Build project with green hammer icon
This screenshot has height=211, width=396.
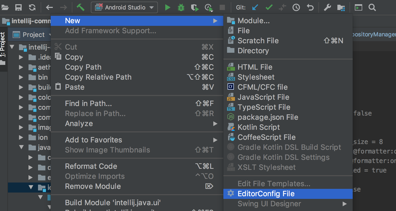click(80, 7)
